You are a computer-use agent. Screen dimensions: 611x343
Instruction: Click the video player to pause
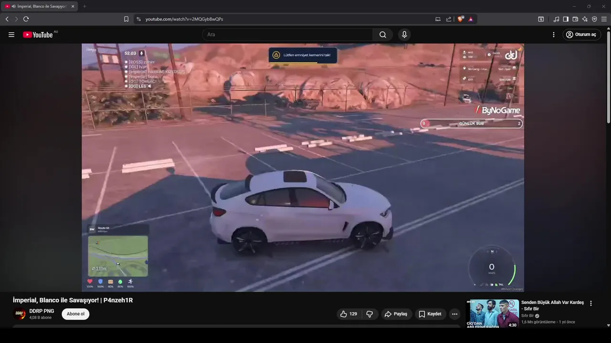[303, 168]
